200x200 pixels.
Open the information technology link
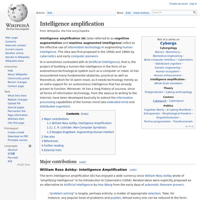[x=84, y=47]
